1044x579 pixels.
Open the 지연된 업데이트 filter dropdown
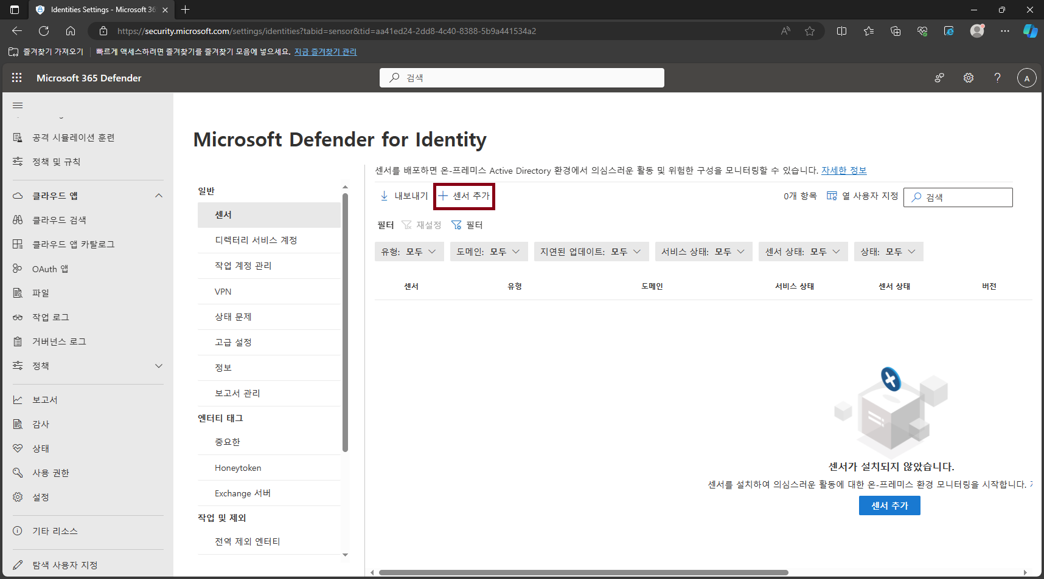591,252
